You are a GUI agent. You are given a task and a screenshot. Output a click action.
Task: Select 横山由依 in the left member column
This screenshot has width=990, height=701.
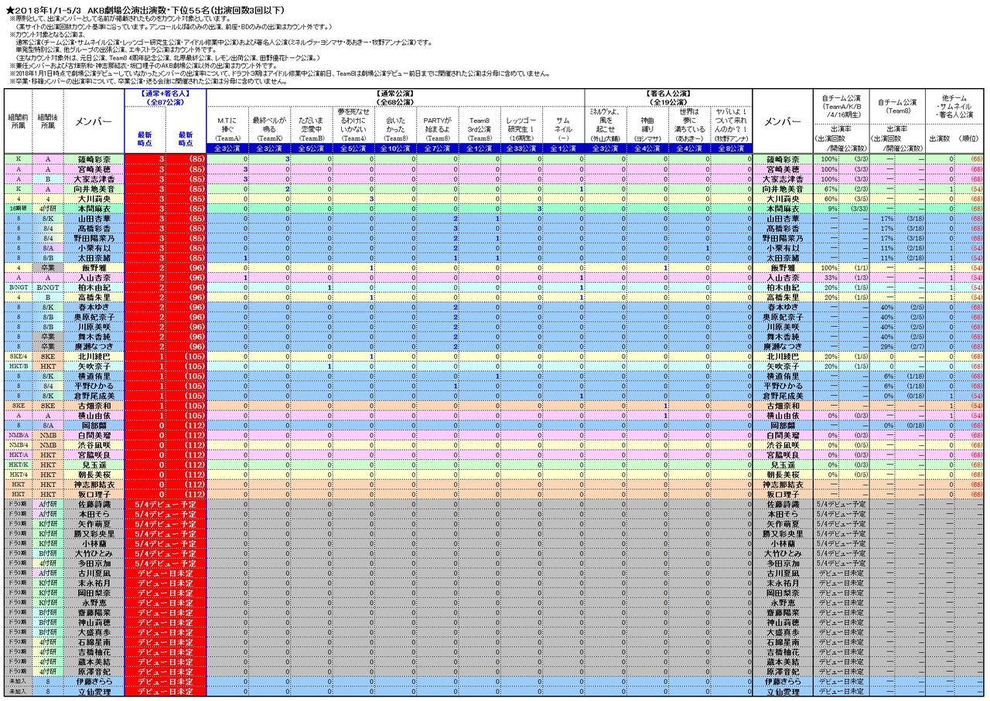point(94,414)
